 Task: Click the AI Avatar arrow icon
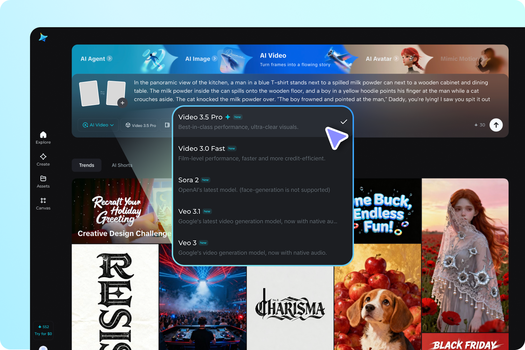(x=396, y=59)
